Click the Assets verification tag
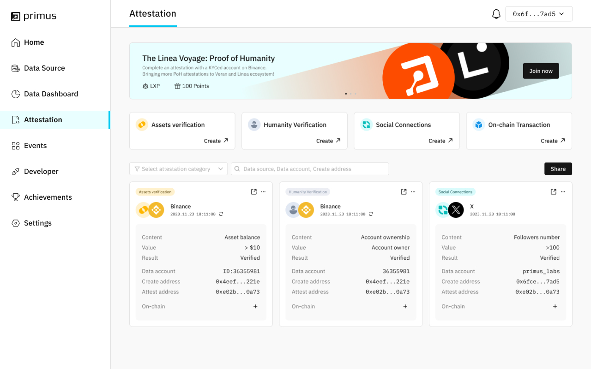This screenshot has width=591, height=369. click(x=155, y=192)
